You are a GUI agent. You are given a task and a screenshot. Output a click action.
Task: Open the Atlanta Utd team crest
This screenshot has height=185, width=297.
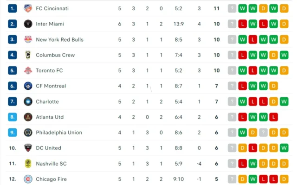click(28, 117)
